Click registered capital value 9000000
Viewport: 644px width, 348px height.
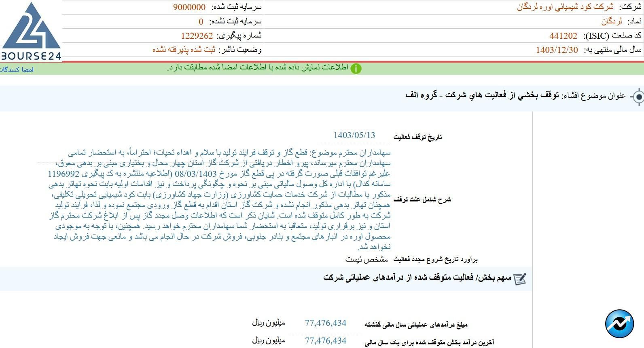click(189, 7)
